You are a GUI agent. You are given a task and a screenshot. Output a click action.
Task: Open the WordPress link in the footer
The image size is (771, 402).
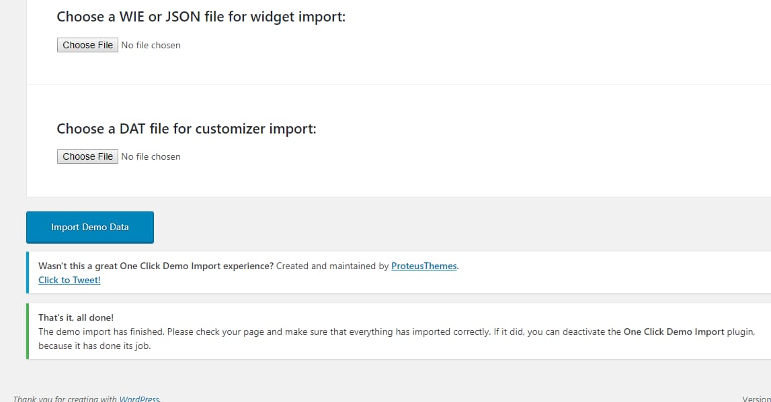click(x=139, y=399)
